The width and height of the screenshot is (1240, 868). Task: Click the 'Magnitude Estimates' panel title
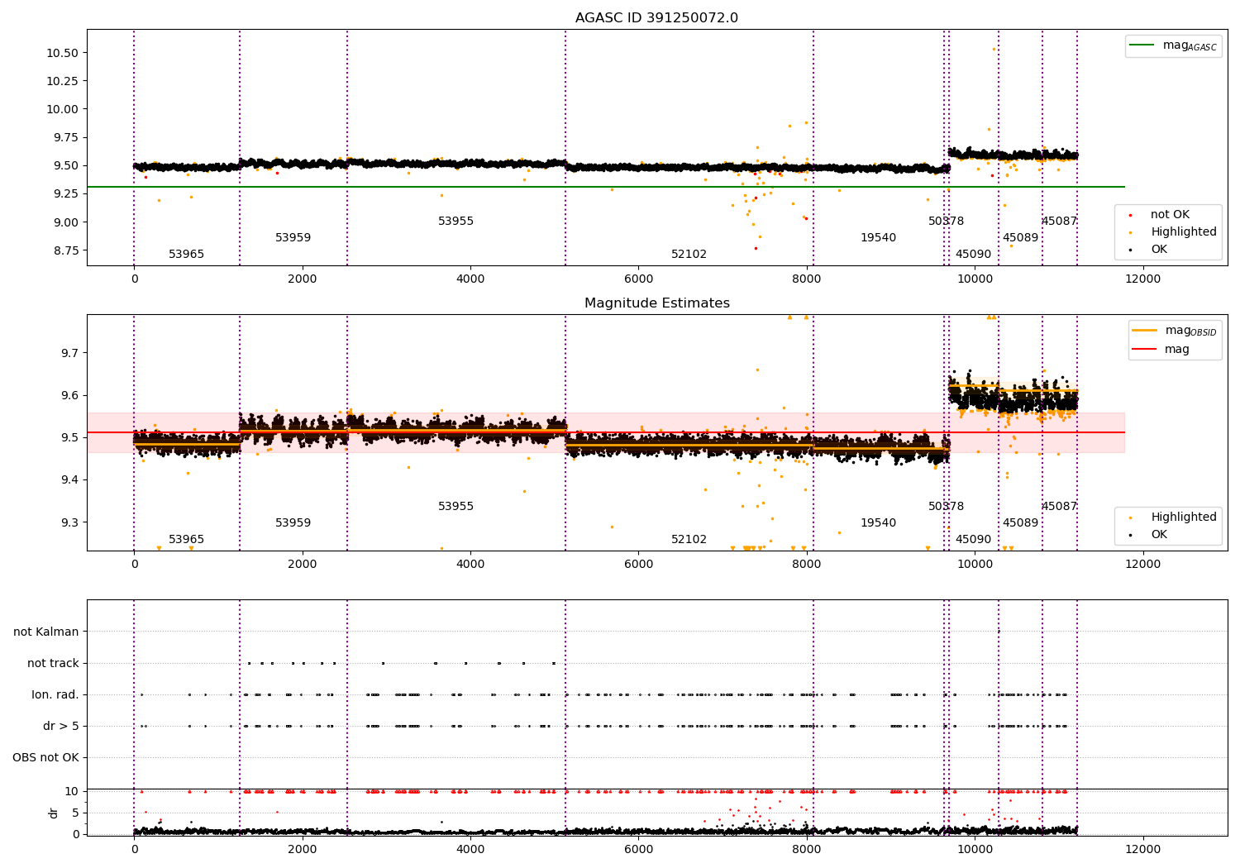(x=656, y=303)
